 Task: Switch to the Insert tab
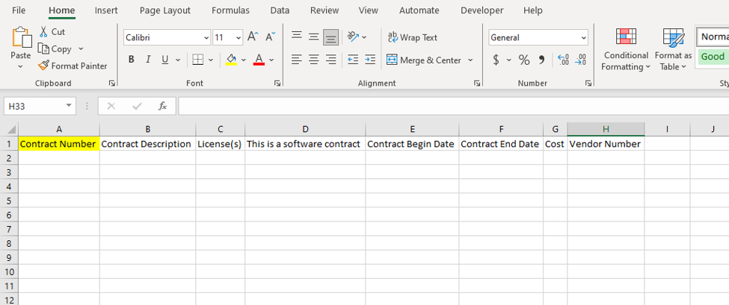click(x=106, y=10)
